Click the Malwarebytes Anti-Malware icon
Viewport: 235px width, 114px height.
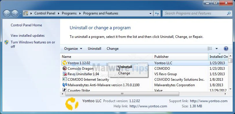coord(64,85)
